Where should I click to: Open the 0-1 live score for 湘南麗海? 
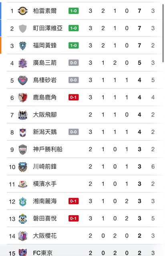(x=73, y=201)
